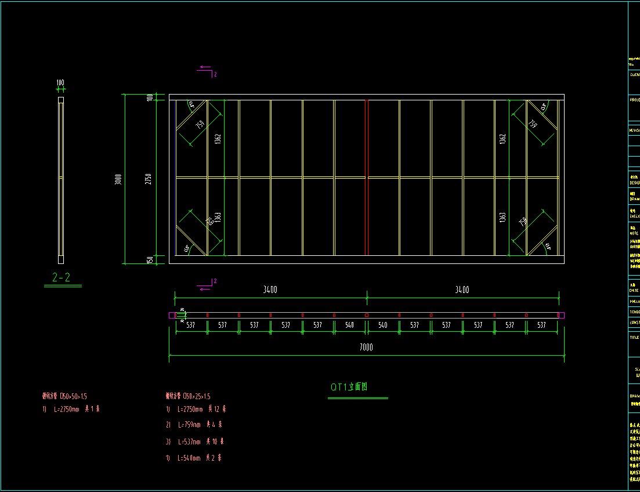Click the left 3400 dimension text
This screenshot has height=492, width=640.
tap(270, 290)
